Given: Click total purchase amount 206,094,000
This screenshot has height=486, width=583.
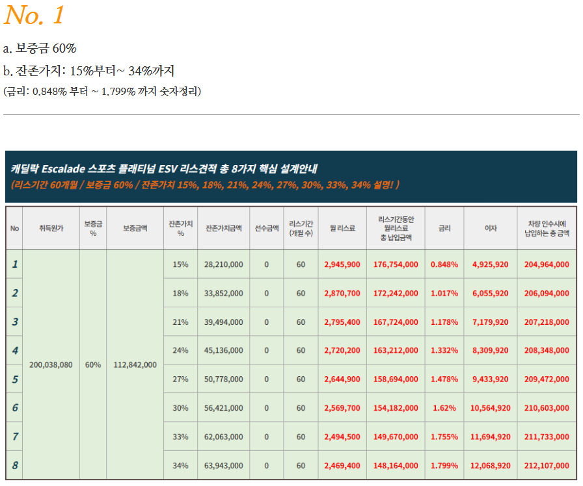Looking at the screenshot, I should point(547,293).
